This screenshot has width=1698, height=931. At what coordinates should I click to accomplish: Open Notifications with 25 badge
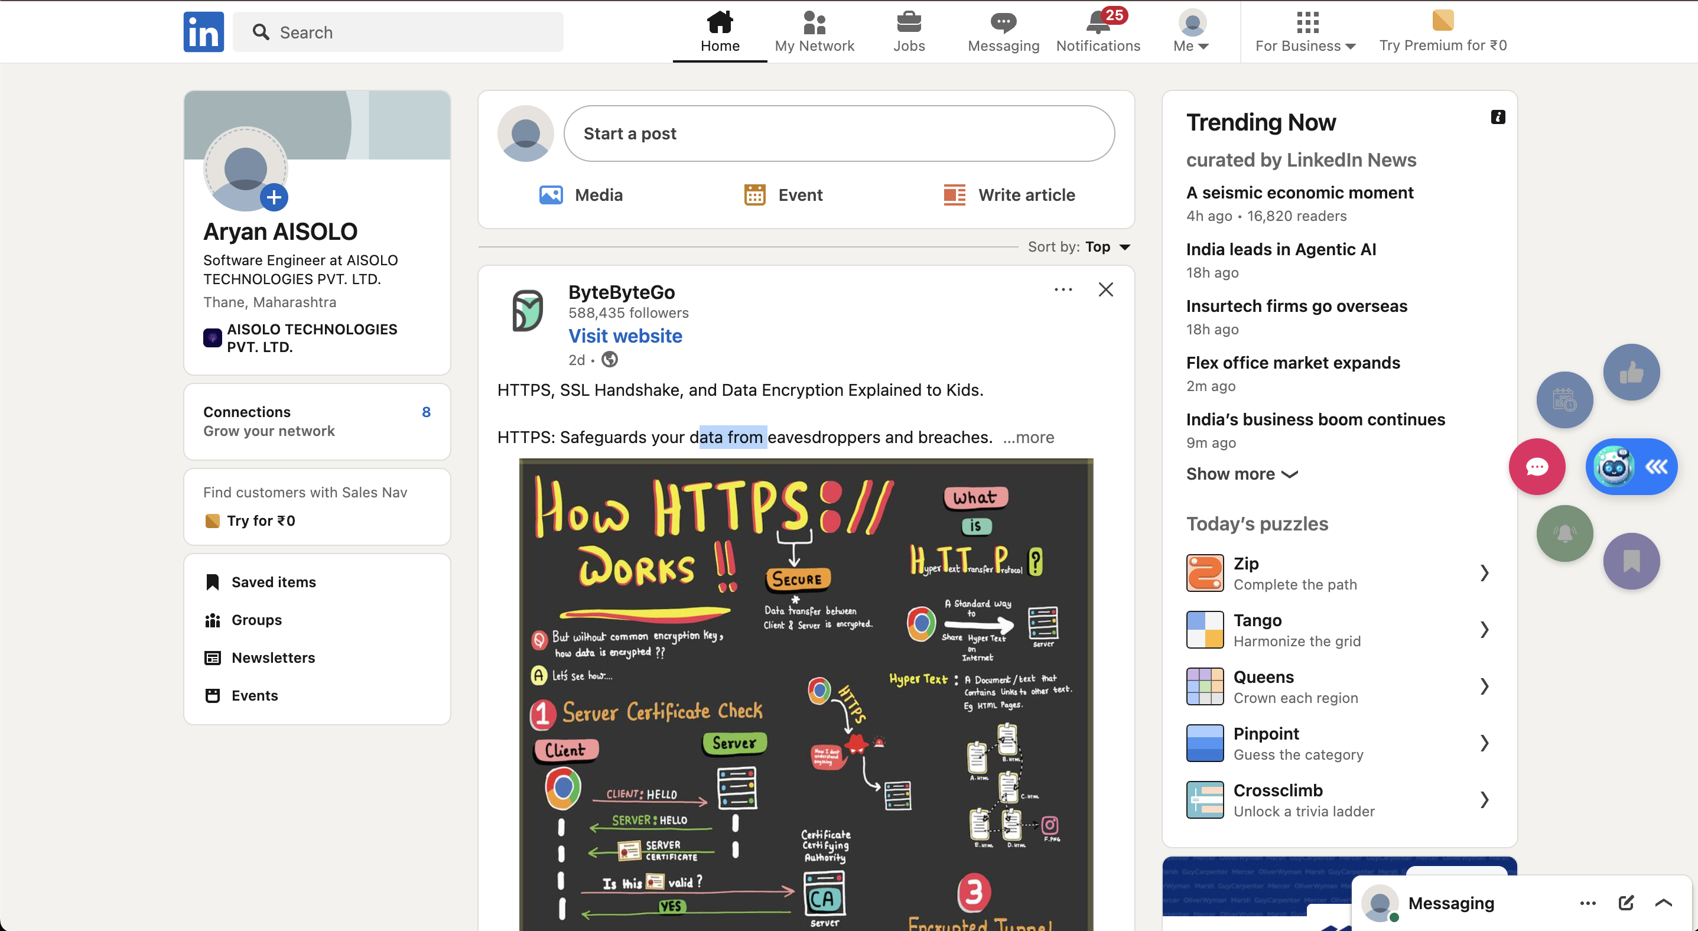coord(1098,32)
